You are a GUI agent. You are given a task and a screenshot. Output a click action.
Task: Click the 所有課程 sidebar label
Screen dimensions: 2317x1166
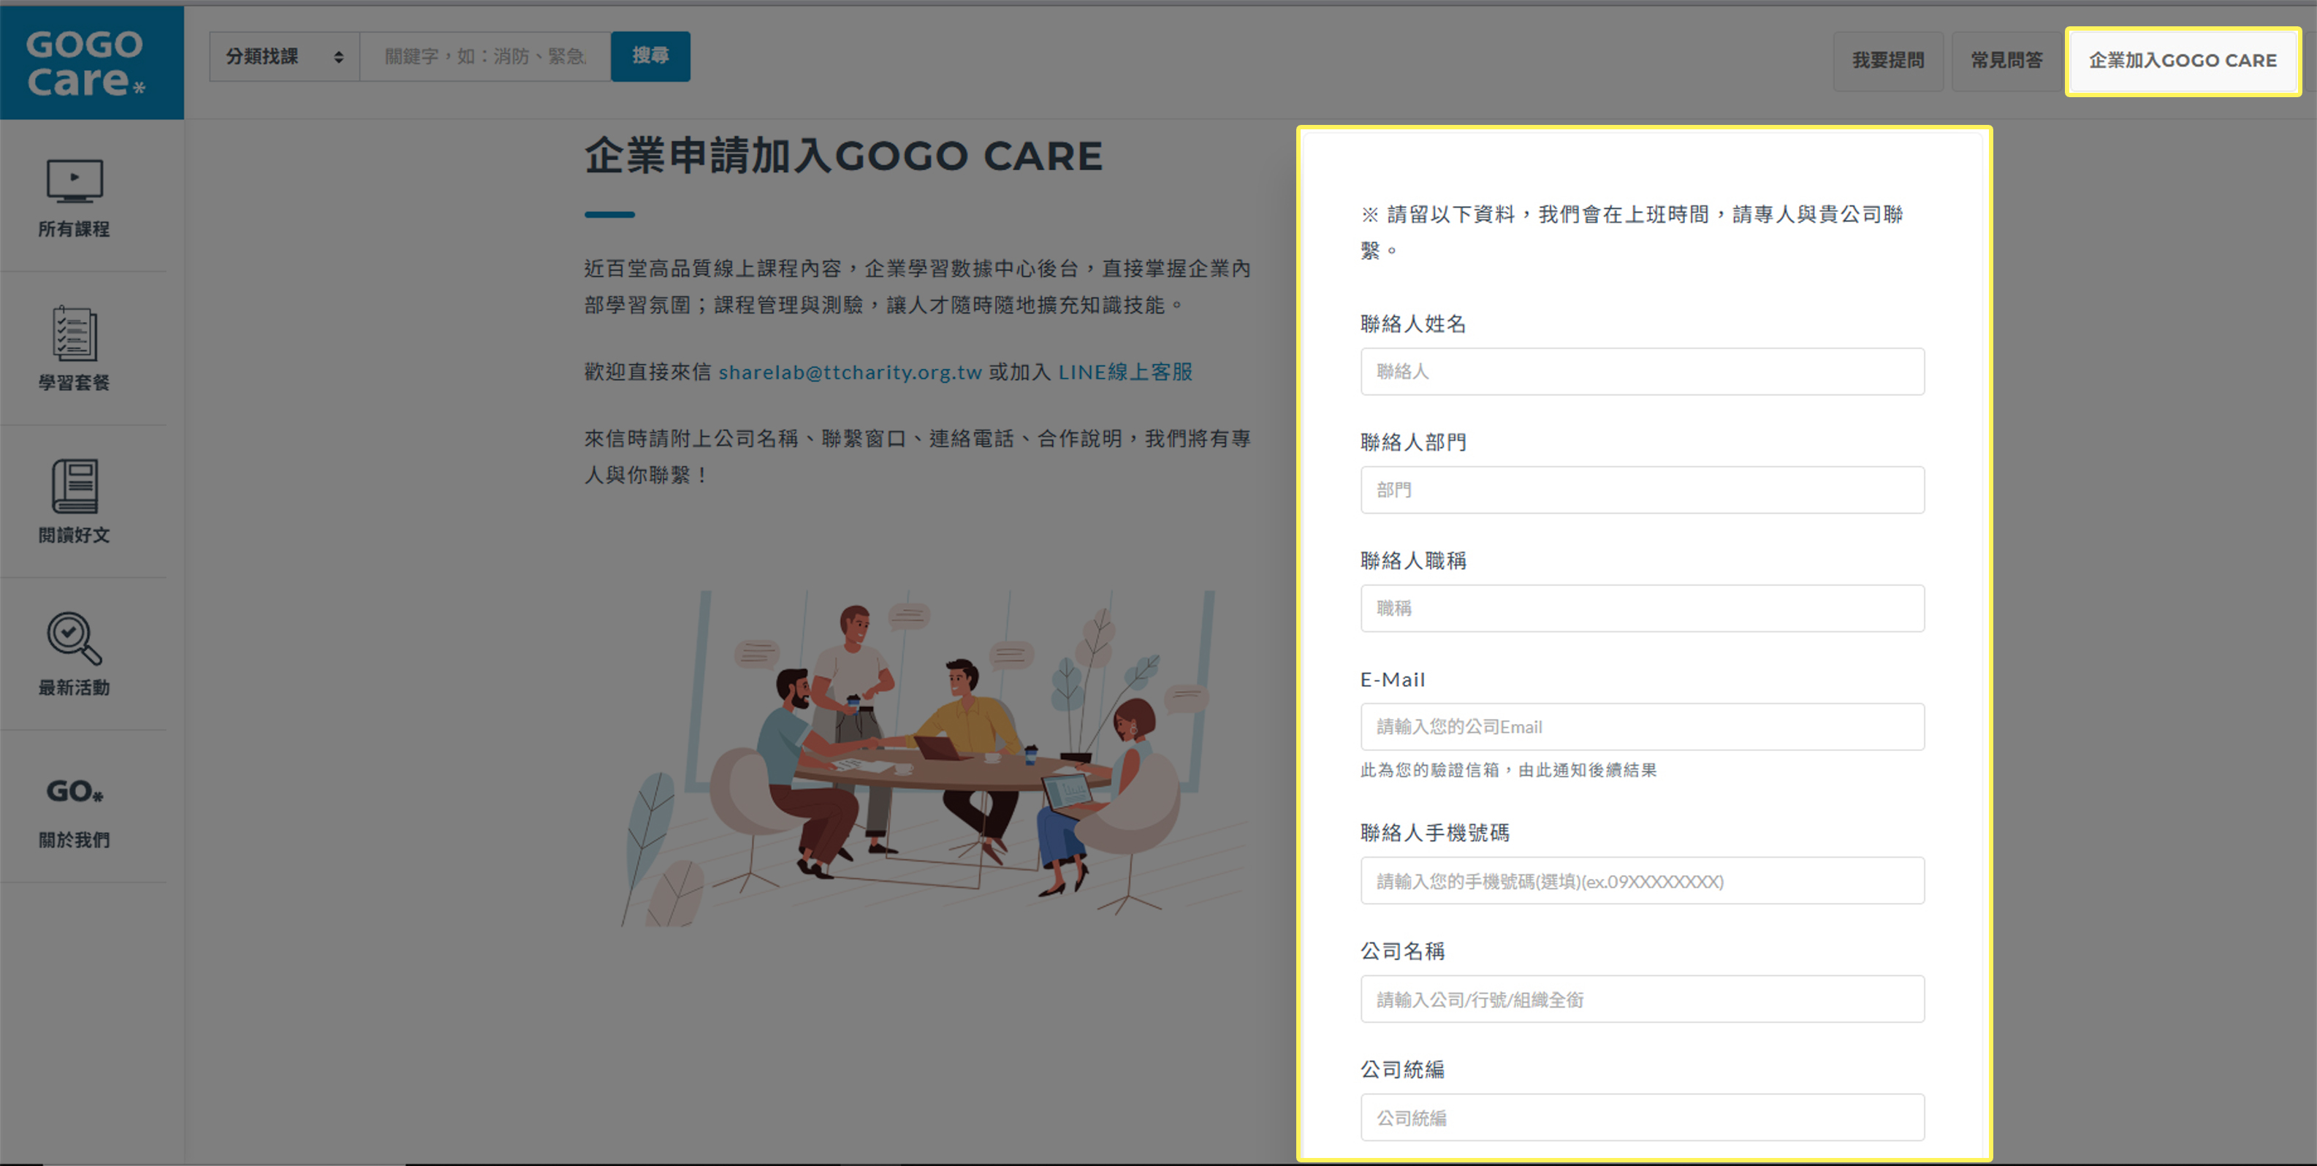coord(75,229)
